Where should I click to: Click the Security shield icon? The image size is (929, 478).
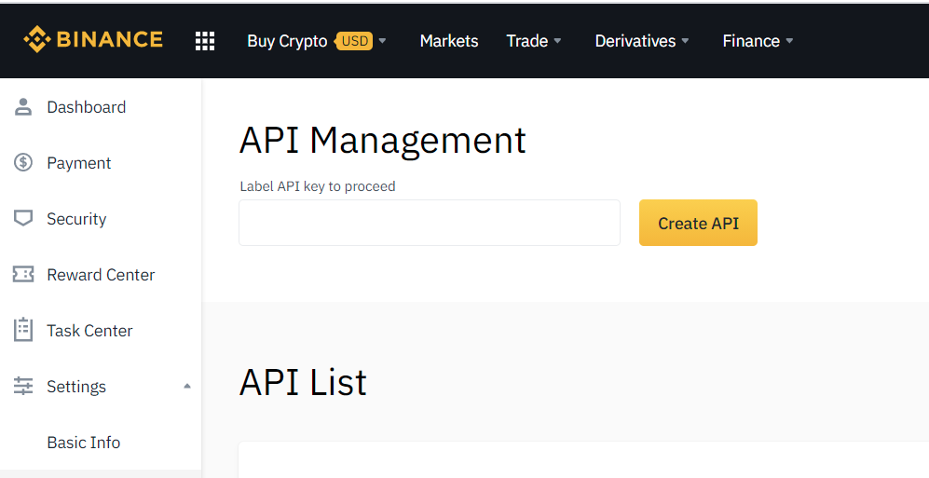(23, 219)
